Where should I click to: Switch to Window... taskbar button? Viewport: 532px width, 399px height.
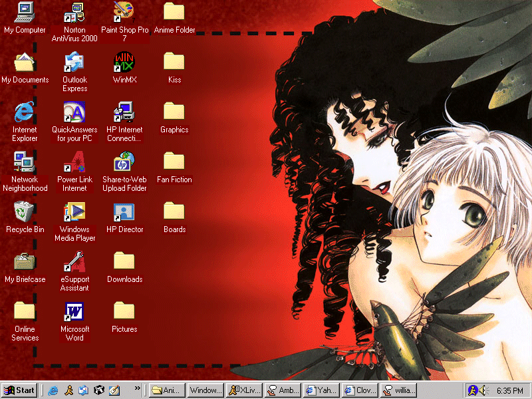[205, 390]
